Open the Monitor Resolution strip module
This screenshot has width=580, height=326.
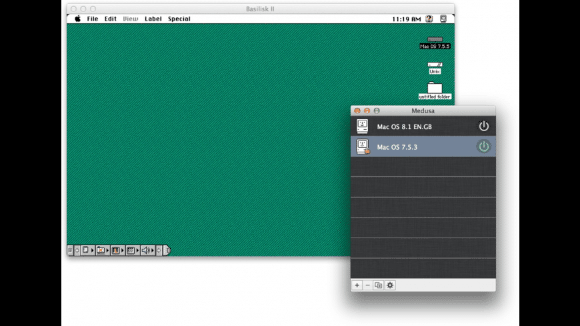click(131, 250)
